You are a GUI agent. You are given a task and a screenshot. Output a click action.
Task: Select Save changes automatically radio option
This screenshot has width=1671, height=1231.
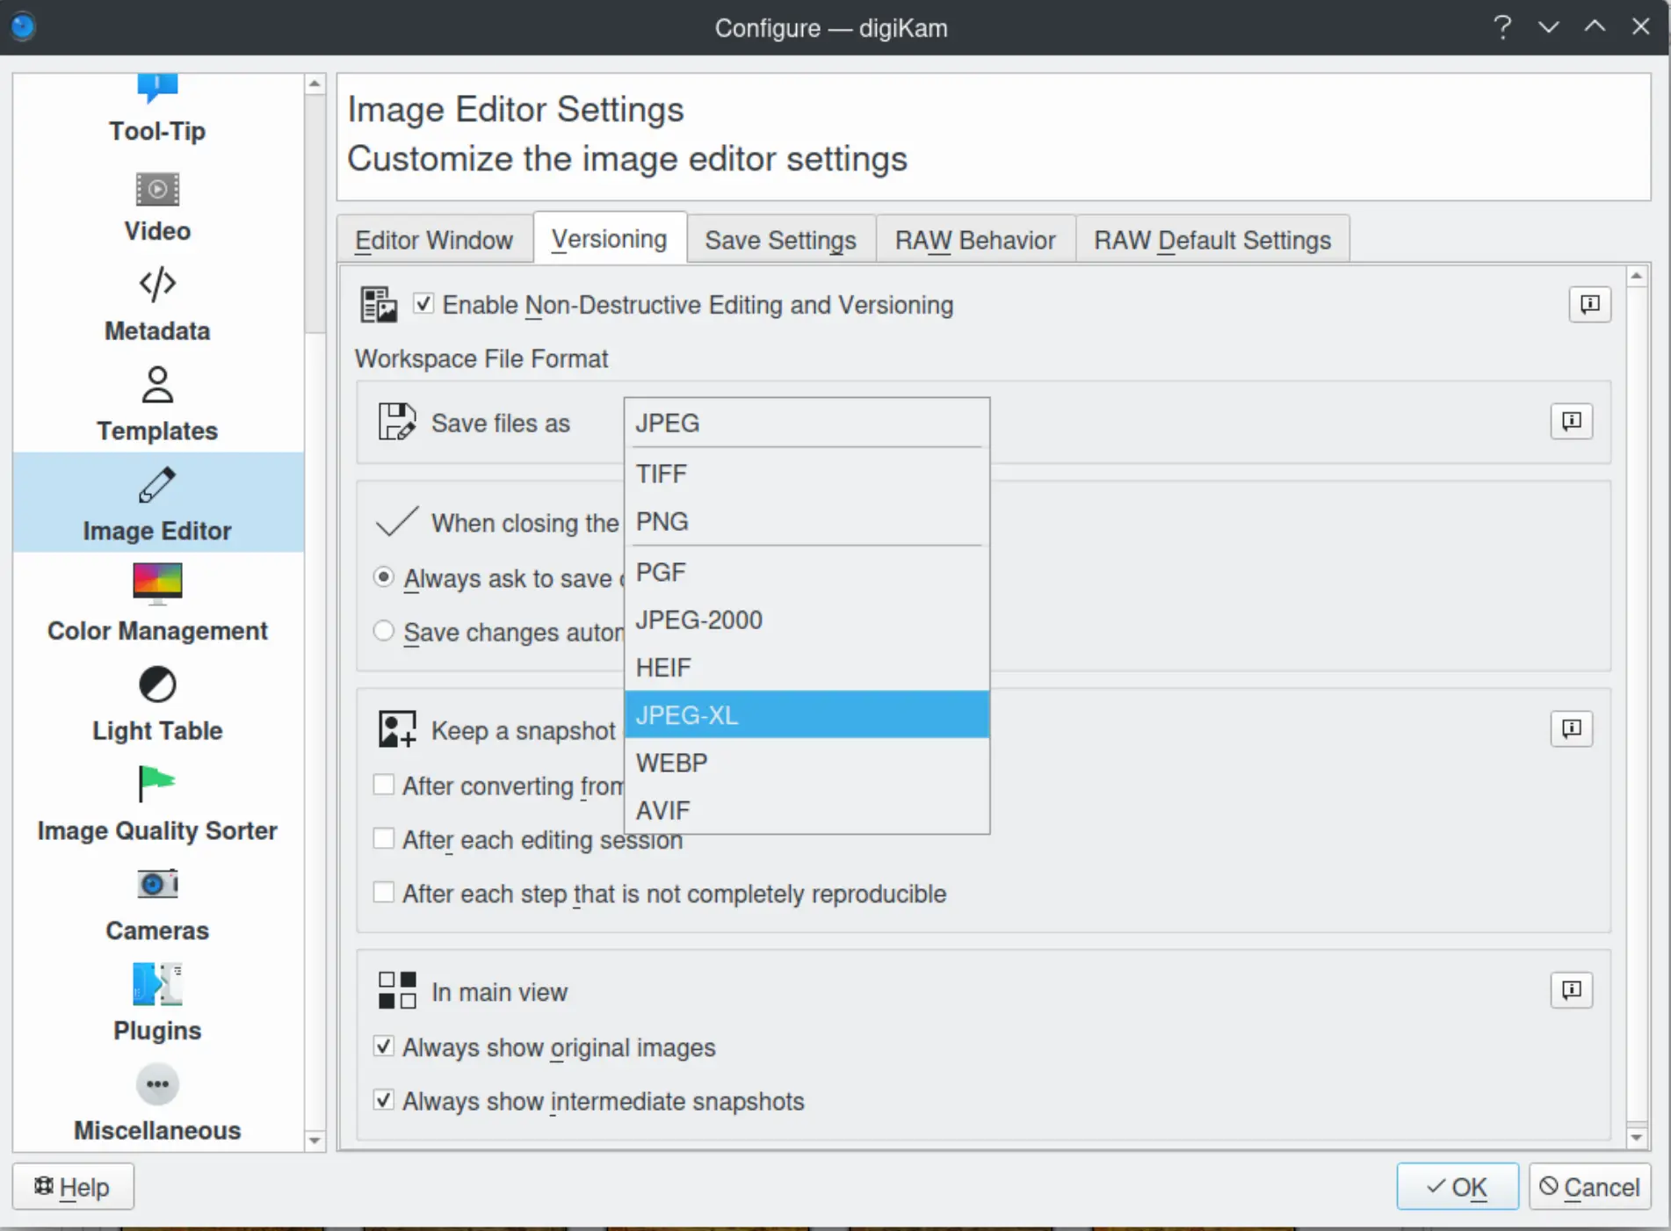click(383, 631)
